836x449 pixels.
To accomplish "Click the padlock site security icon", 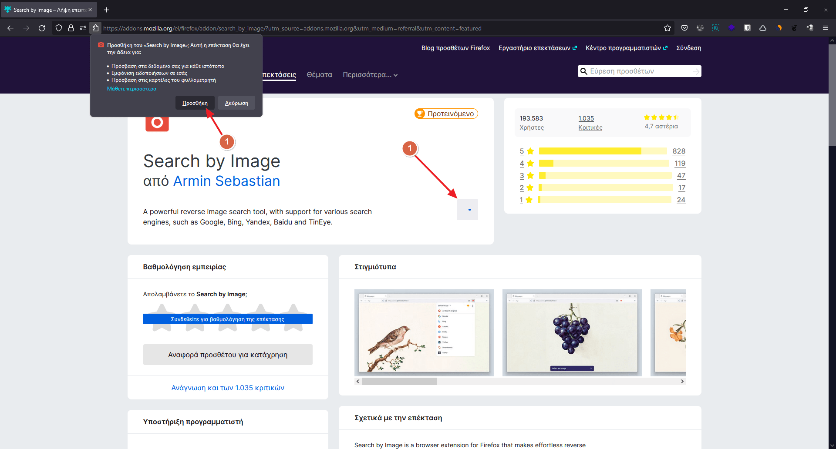I will pos(71,28).
